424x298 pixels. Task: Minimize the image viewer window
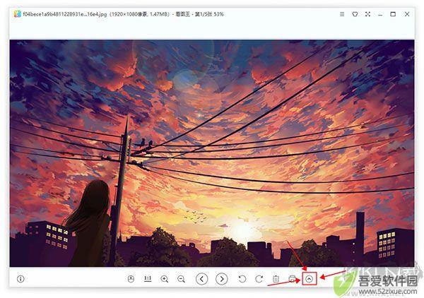[380, 15]
